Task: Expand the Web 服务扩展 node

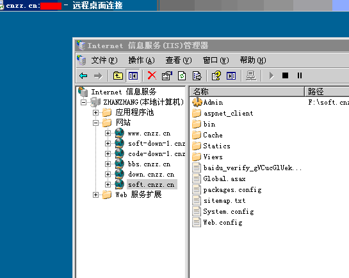Action: 95,195
